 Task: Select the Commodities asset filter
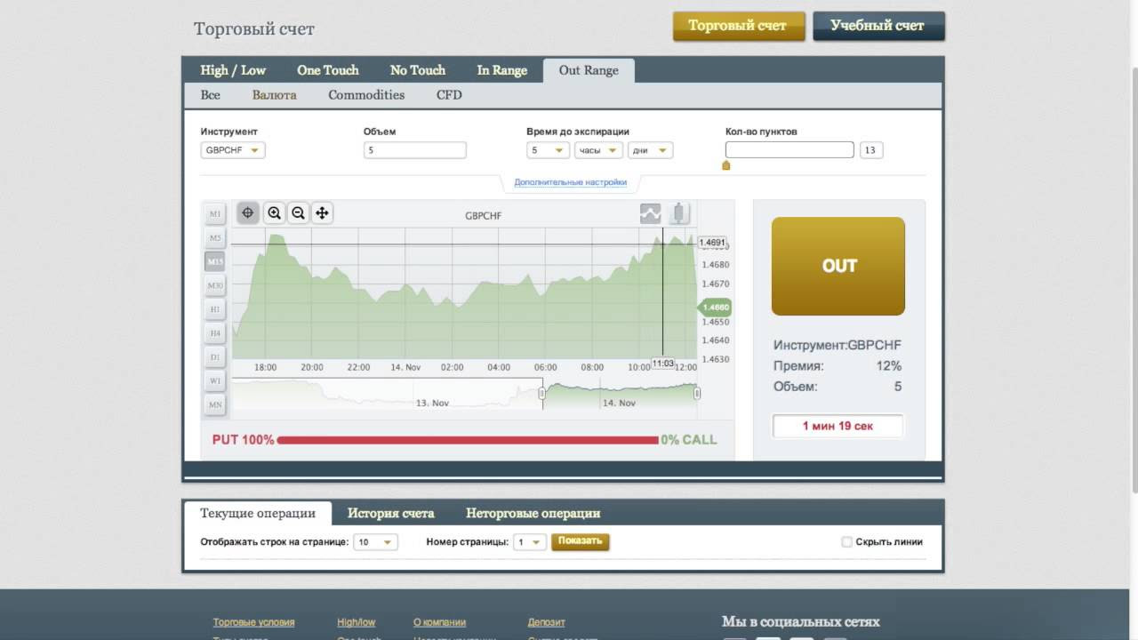(x=366, y=95)
